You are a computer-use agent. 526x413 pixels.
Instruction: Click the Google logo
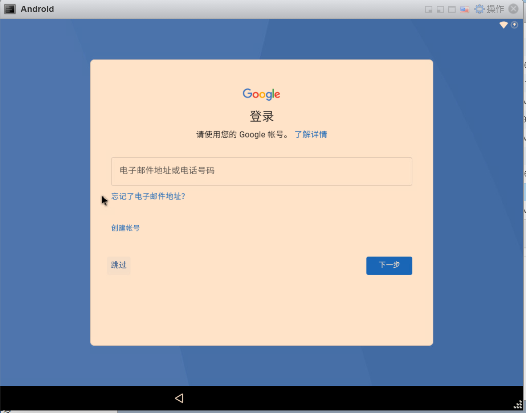(261, 94)
